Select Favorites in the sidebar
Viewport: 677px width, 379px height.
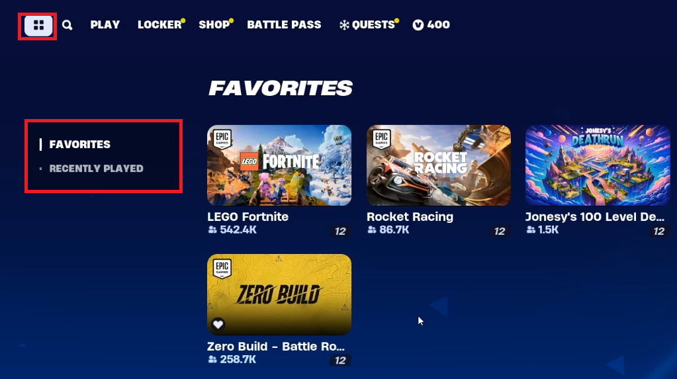(80, 144)
